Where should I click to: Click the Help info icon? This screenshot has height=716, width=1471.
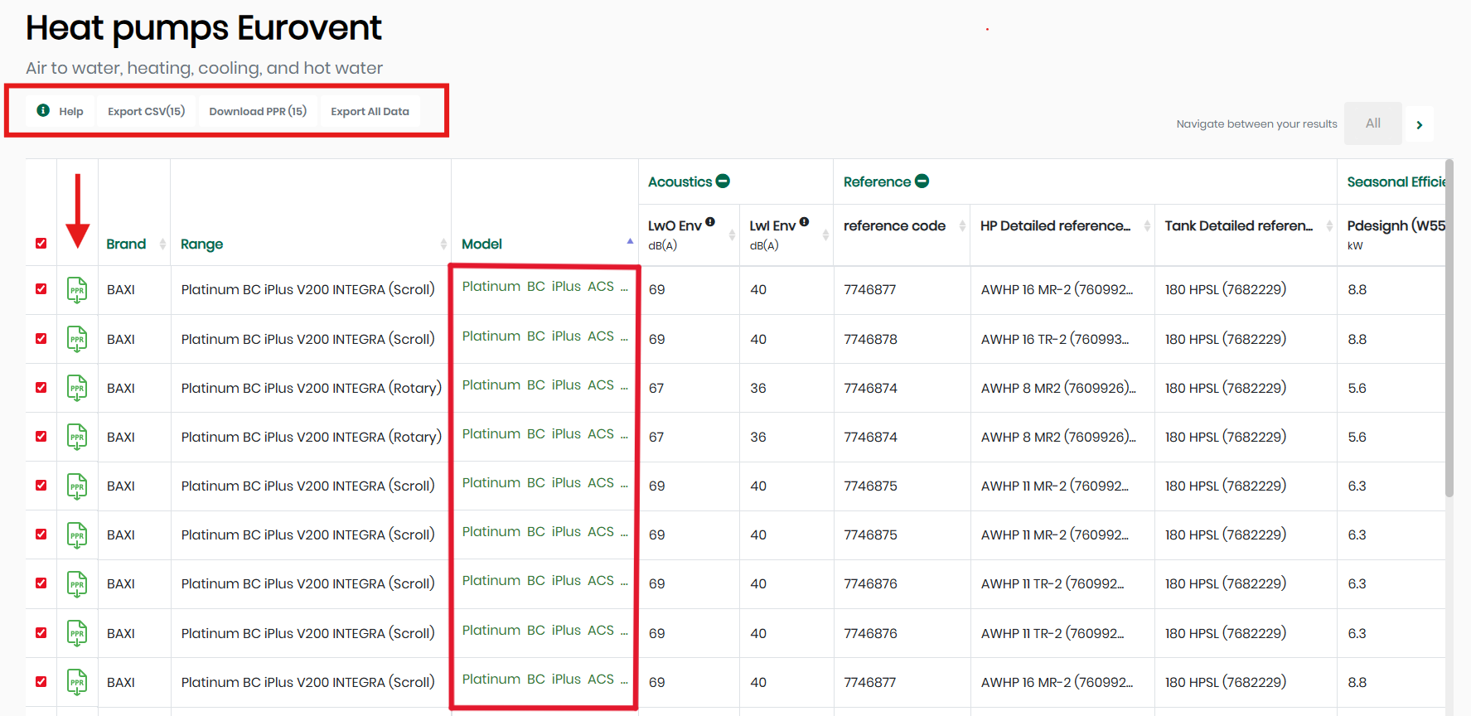[x=43, y=110]
